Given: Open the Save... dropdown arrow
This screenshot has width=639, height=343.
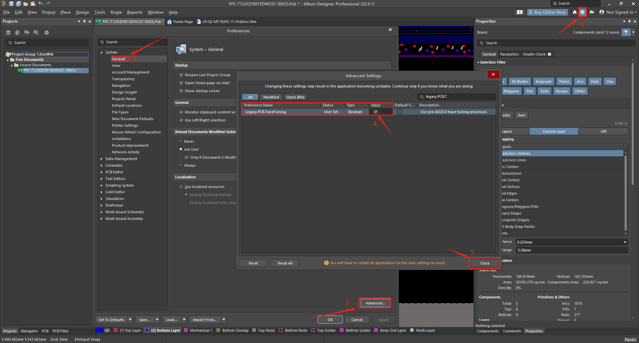Looking at the screenshot, I should [157, 320].
